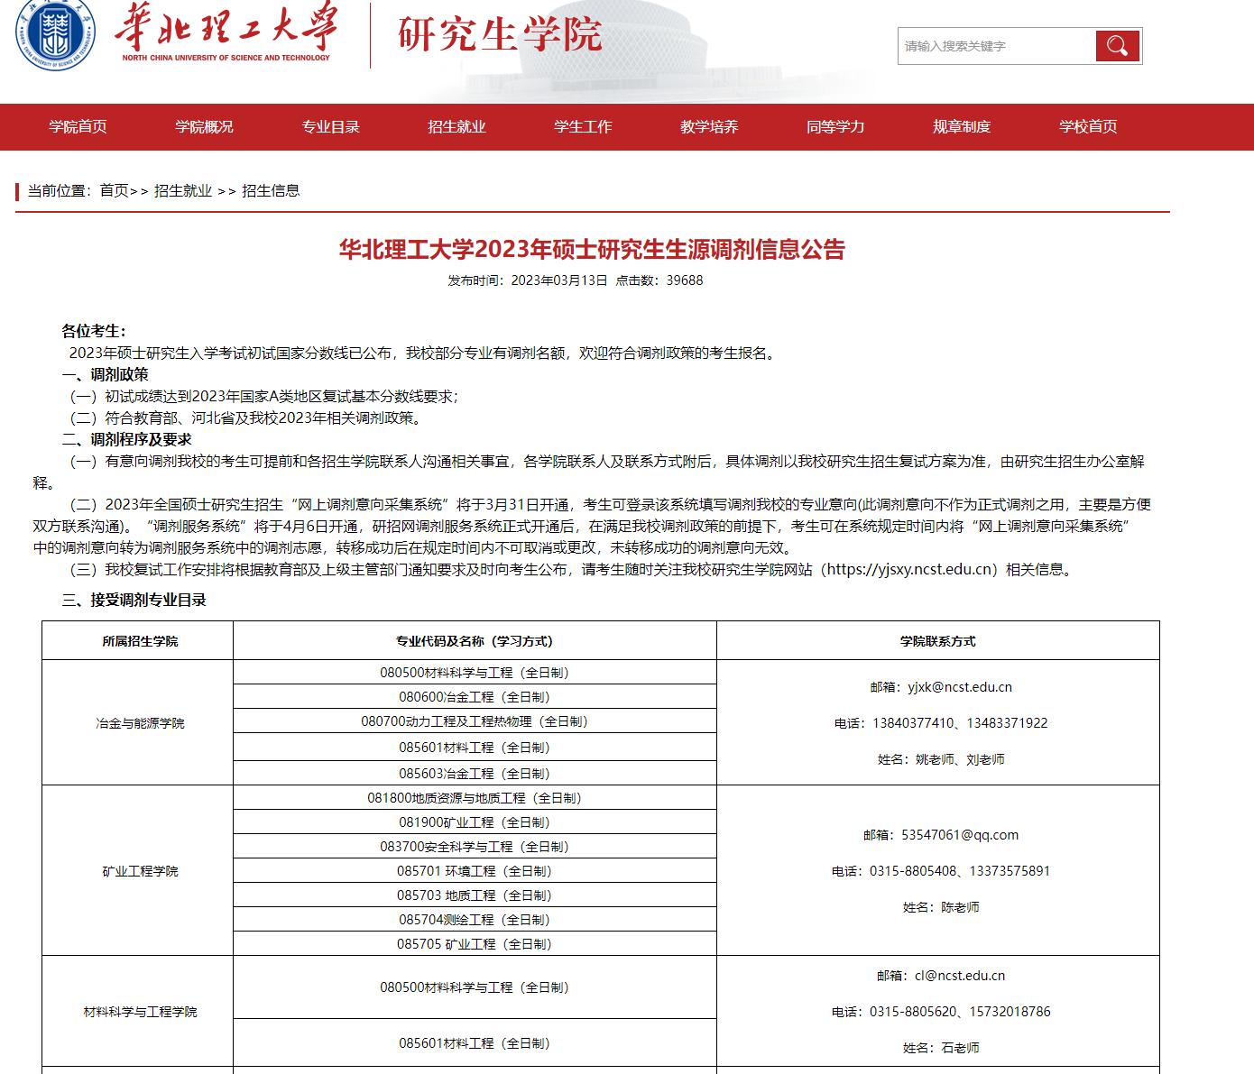This screenshot has height=1074, width=1254.
Task: Go to 学校首页 via navigation bar
Action: (x=1087, y=127)
